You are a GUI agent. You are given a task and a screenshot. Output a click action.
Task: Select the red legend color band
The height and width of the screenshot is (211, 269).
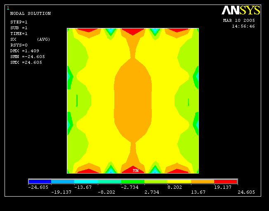tap(226, 181)
